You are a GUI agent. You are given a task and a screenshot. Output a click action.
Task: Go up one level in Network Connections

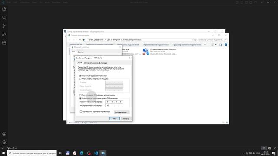click(80, 40)
